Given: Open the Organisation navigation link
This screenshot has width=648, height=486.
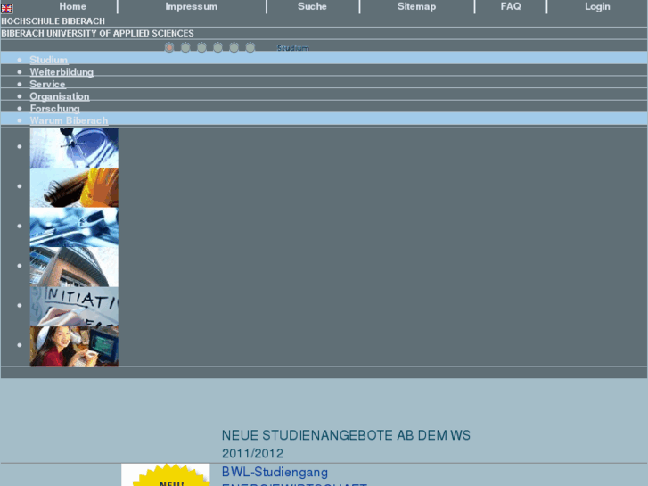Looking at the screenshot, I should [x=60, y=96].
